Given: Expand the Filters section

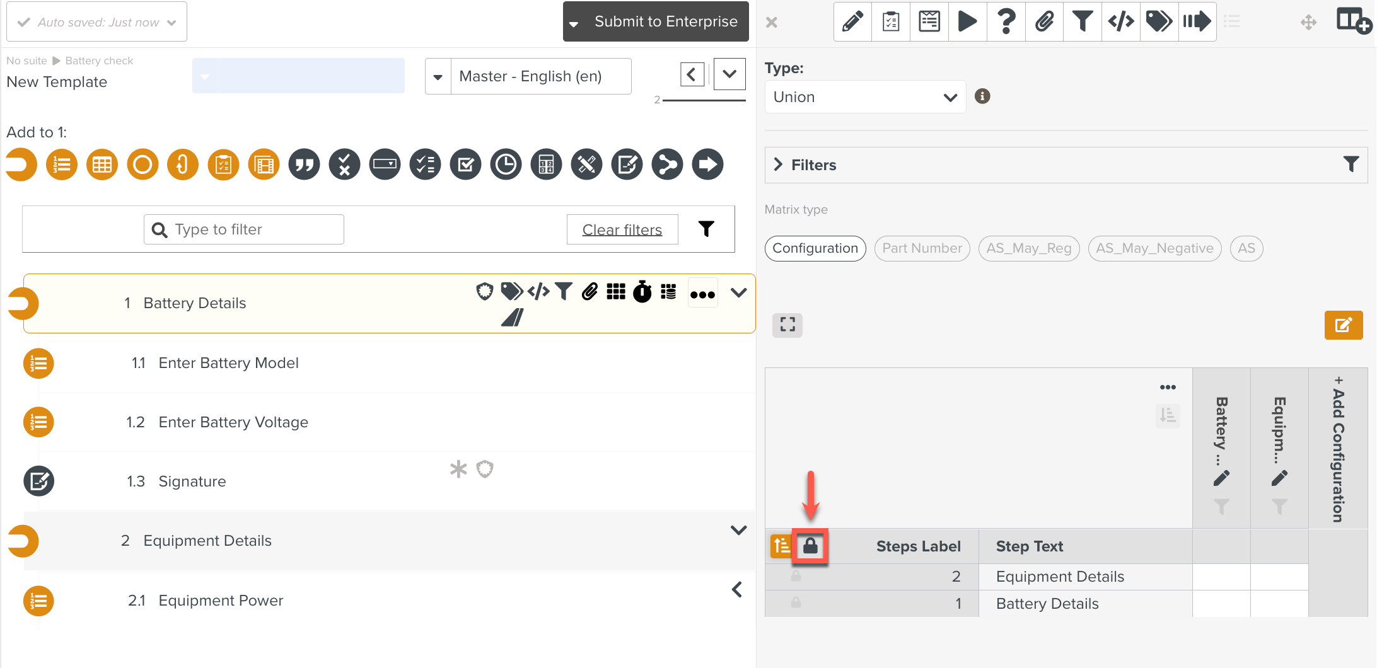Looking at the screenshot, I should (x=779, y=165).
